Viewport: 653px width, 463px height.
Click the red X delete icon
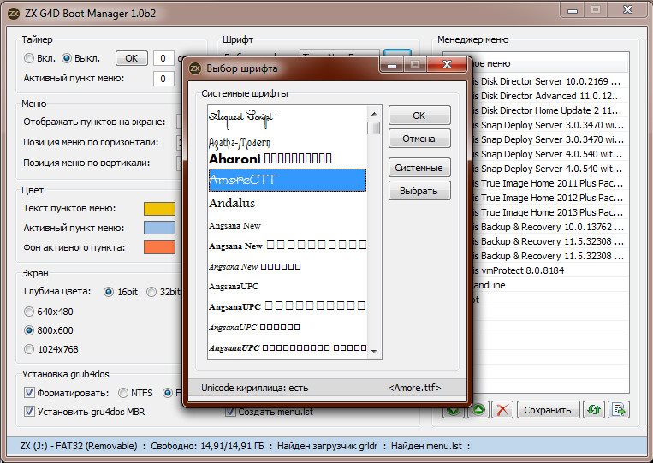502,410
